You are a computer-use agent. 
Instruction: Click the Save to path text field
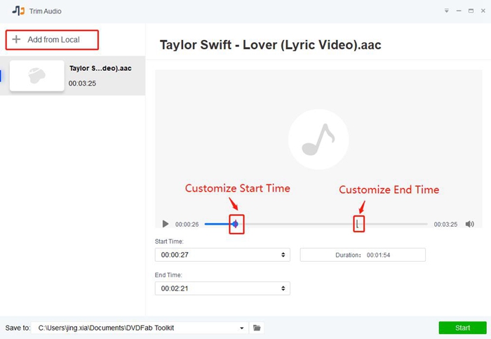[x=133, y=328]
